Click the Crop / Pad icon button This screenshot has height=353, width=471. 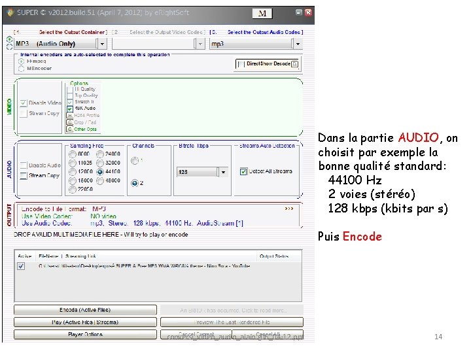[70, 122]
